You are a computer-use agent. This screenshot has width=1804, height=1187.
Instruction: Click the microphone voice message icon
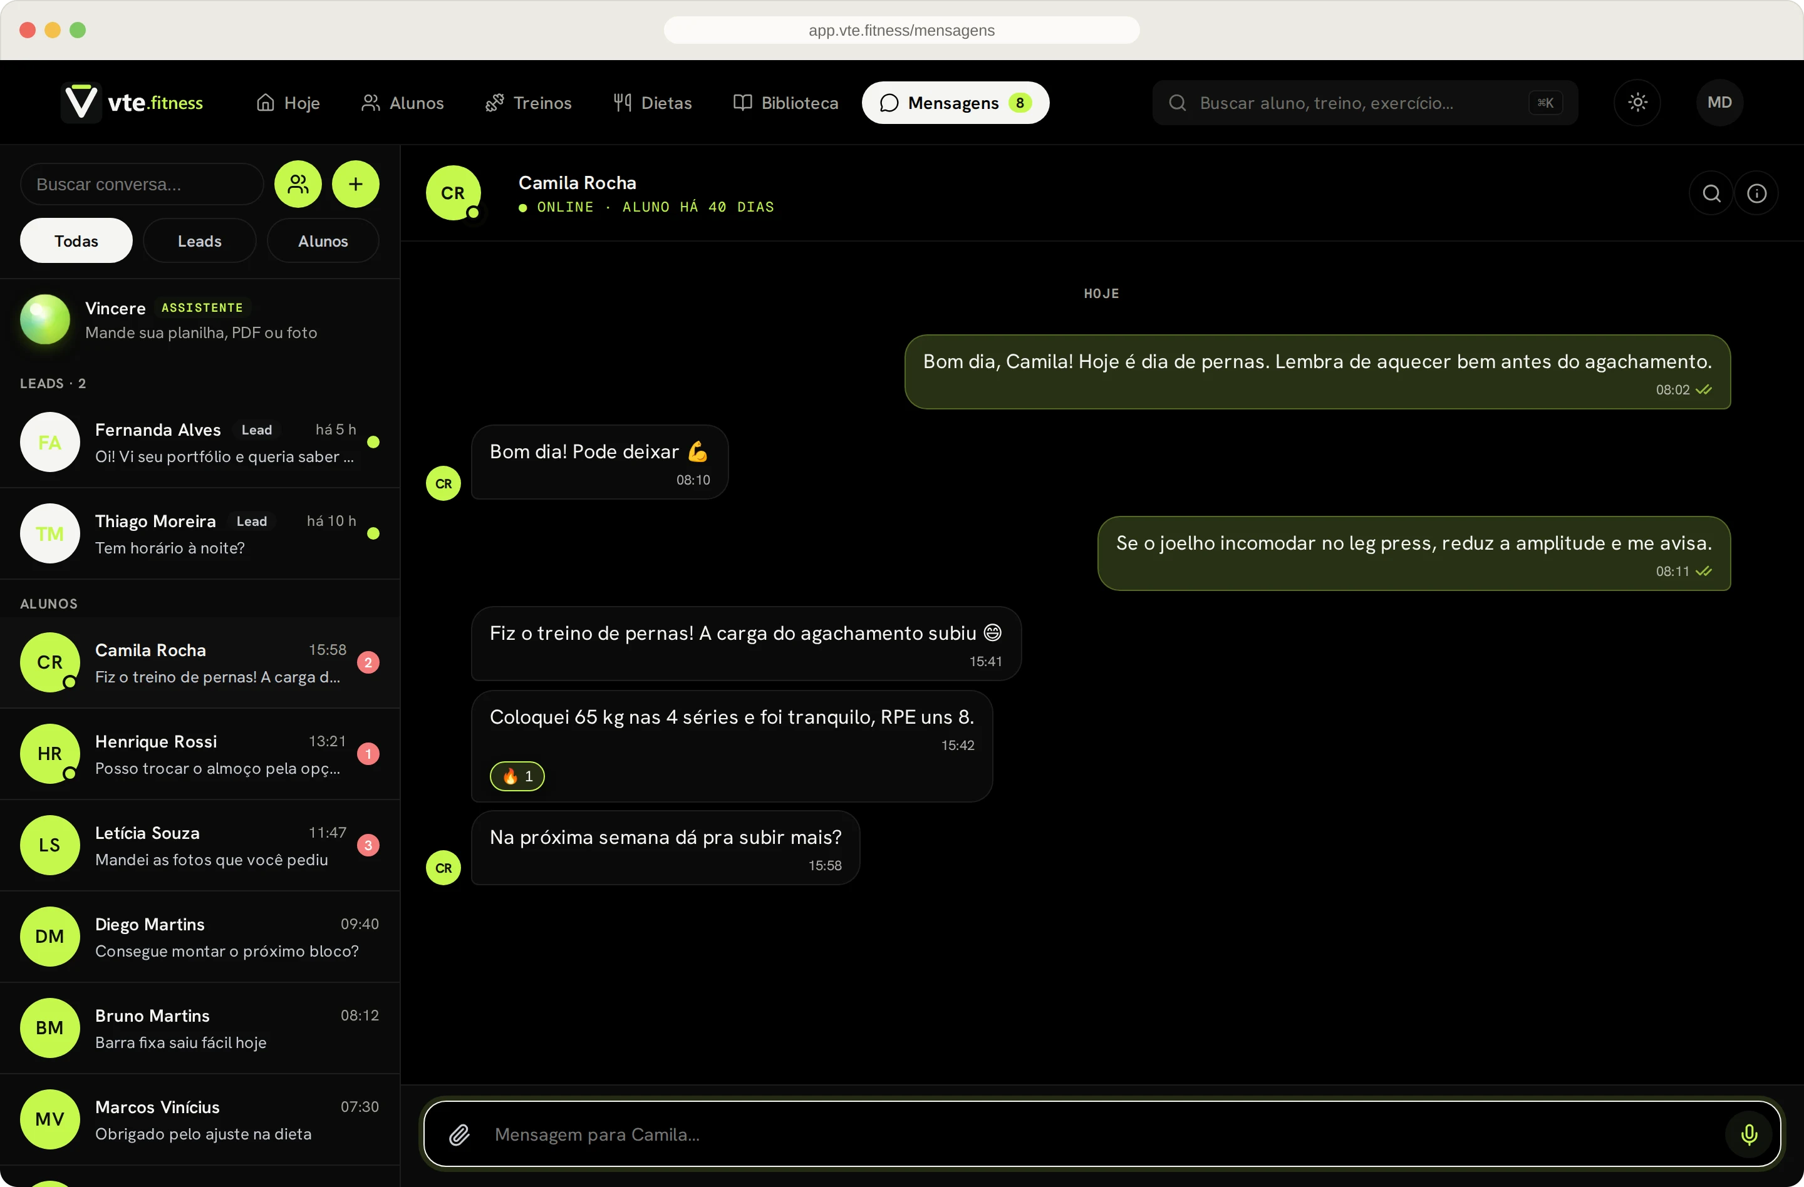[1749, 1134]
